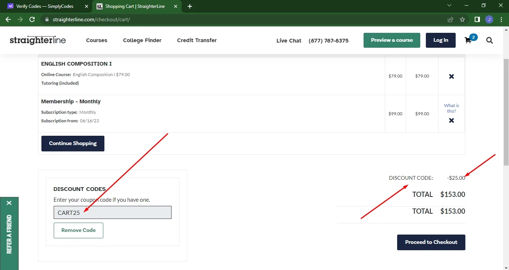Click the search magnifier icon
The width and height of the screenshot is (509, 270).
click(x=490, y=40)
